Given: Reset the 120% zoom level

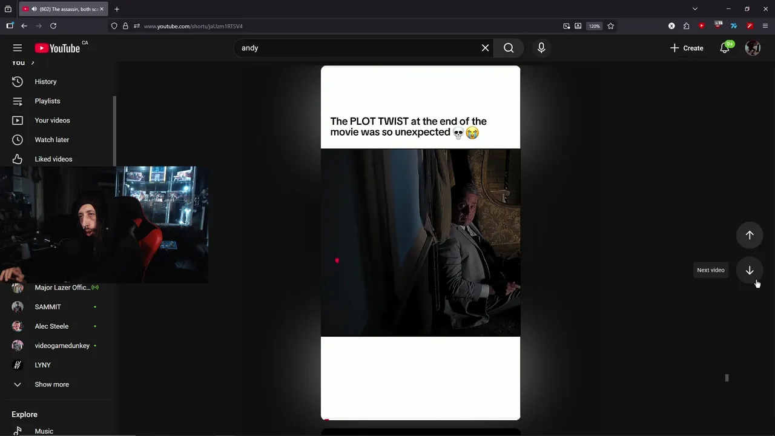Looking at the screenshot, I should point(595,26).
